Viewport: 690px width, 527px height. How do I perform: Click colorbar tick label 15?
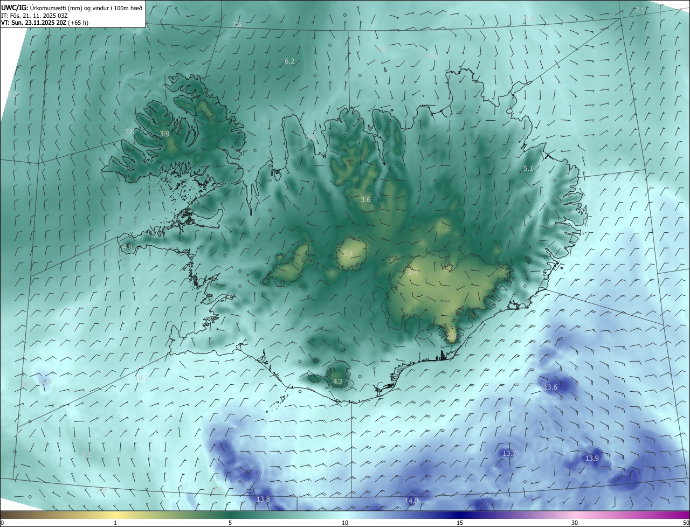pos(460,523)
